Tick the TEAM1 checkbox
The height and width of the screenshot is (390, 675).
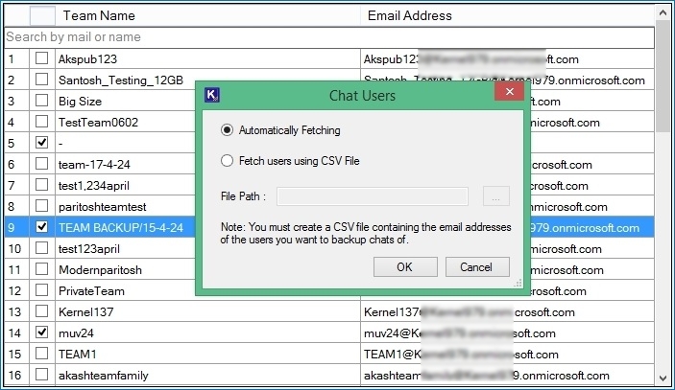(41, 353)
